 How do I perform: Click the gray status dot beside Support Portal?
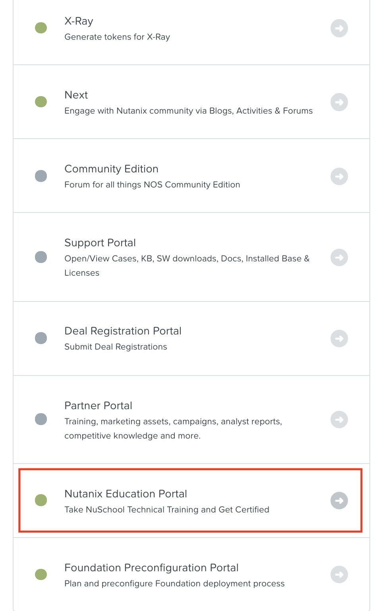pyautogui.click(x=41, y=257)
